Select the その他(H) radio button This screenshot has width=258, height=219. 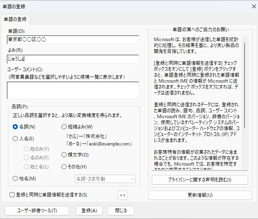click(x=64, y=166)
